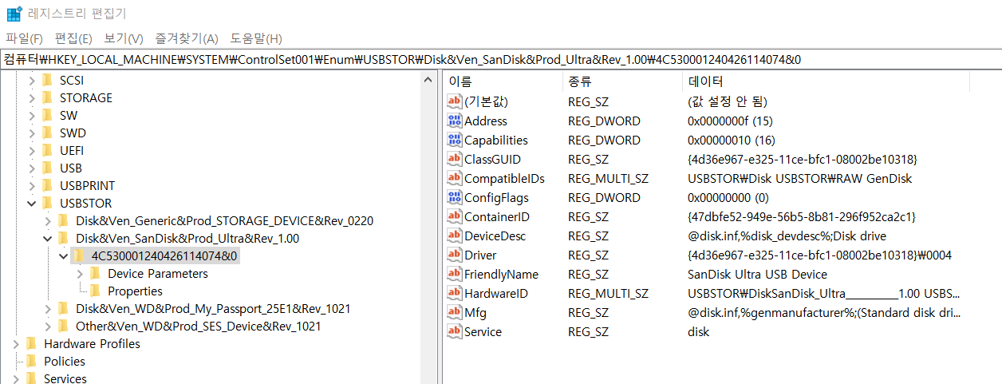Select the SCSI folder icon
The height and width of the screenshot is (384, 1002).
tap(46, 81)
